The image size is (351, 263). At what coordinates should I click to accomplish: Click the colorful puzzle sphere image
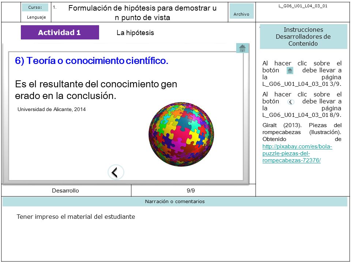pos(181,134)
